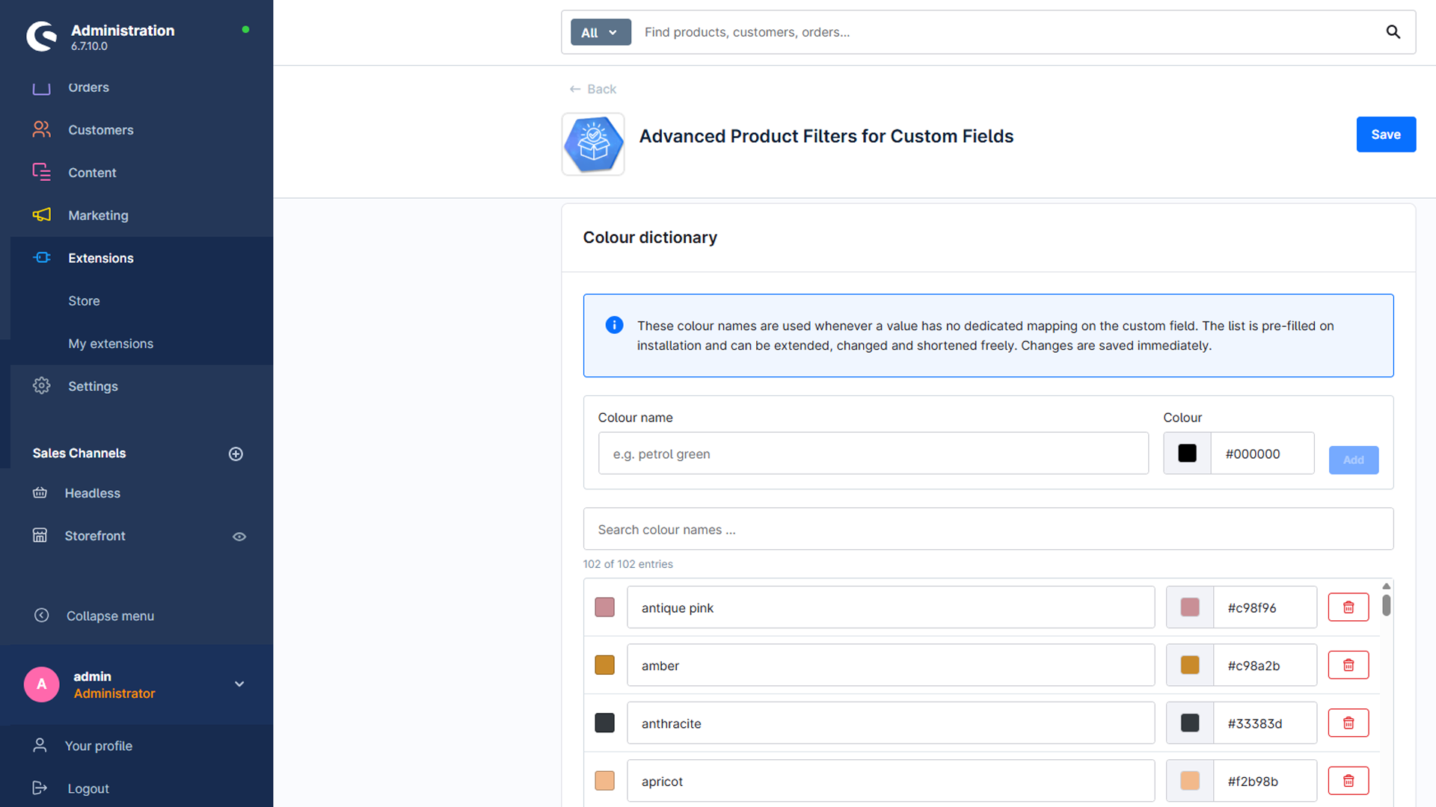The height and width of the screenshot is (807, 1436).
Task: Open the Storefront sales channel
Action: coord(95,535)
